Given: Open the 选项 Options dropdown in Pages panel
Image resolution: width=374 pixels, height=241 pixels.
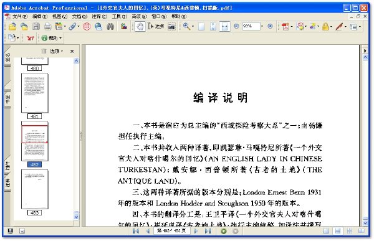Looking at the screenshot, I should [56, 51].
